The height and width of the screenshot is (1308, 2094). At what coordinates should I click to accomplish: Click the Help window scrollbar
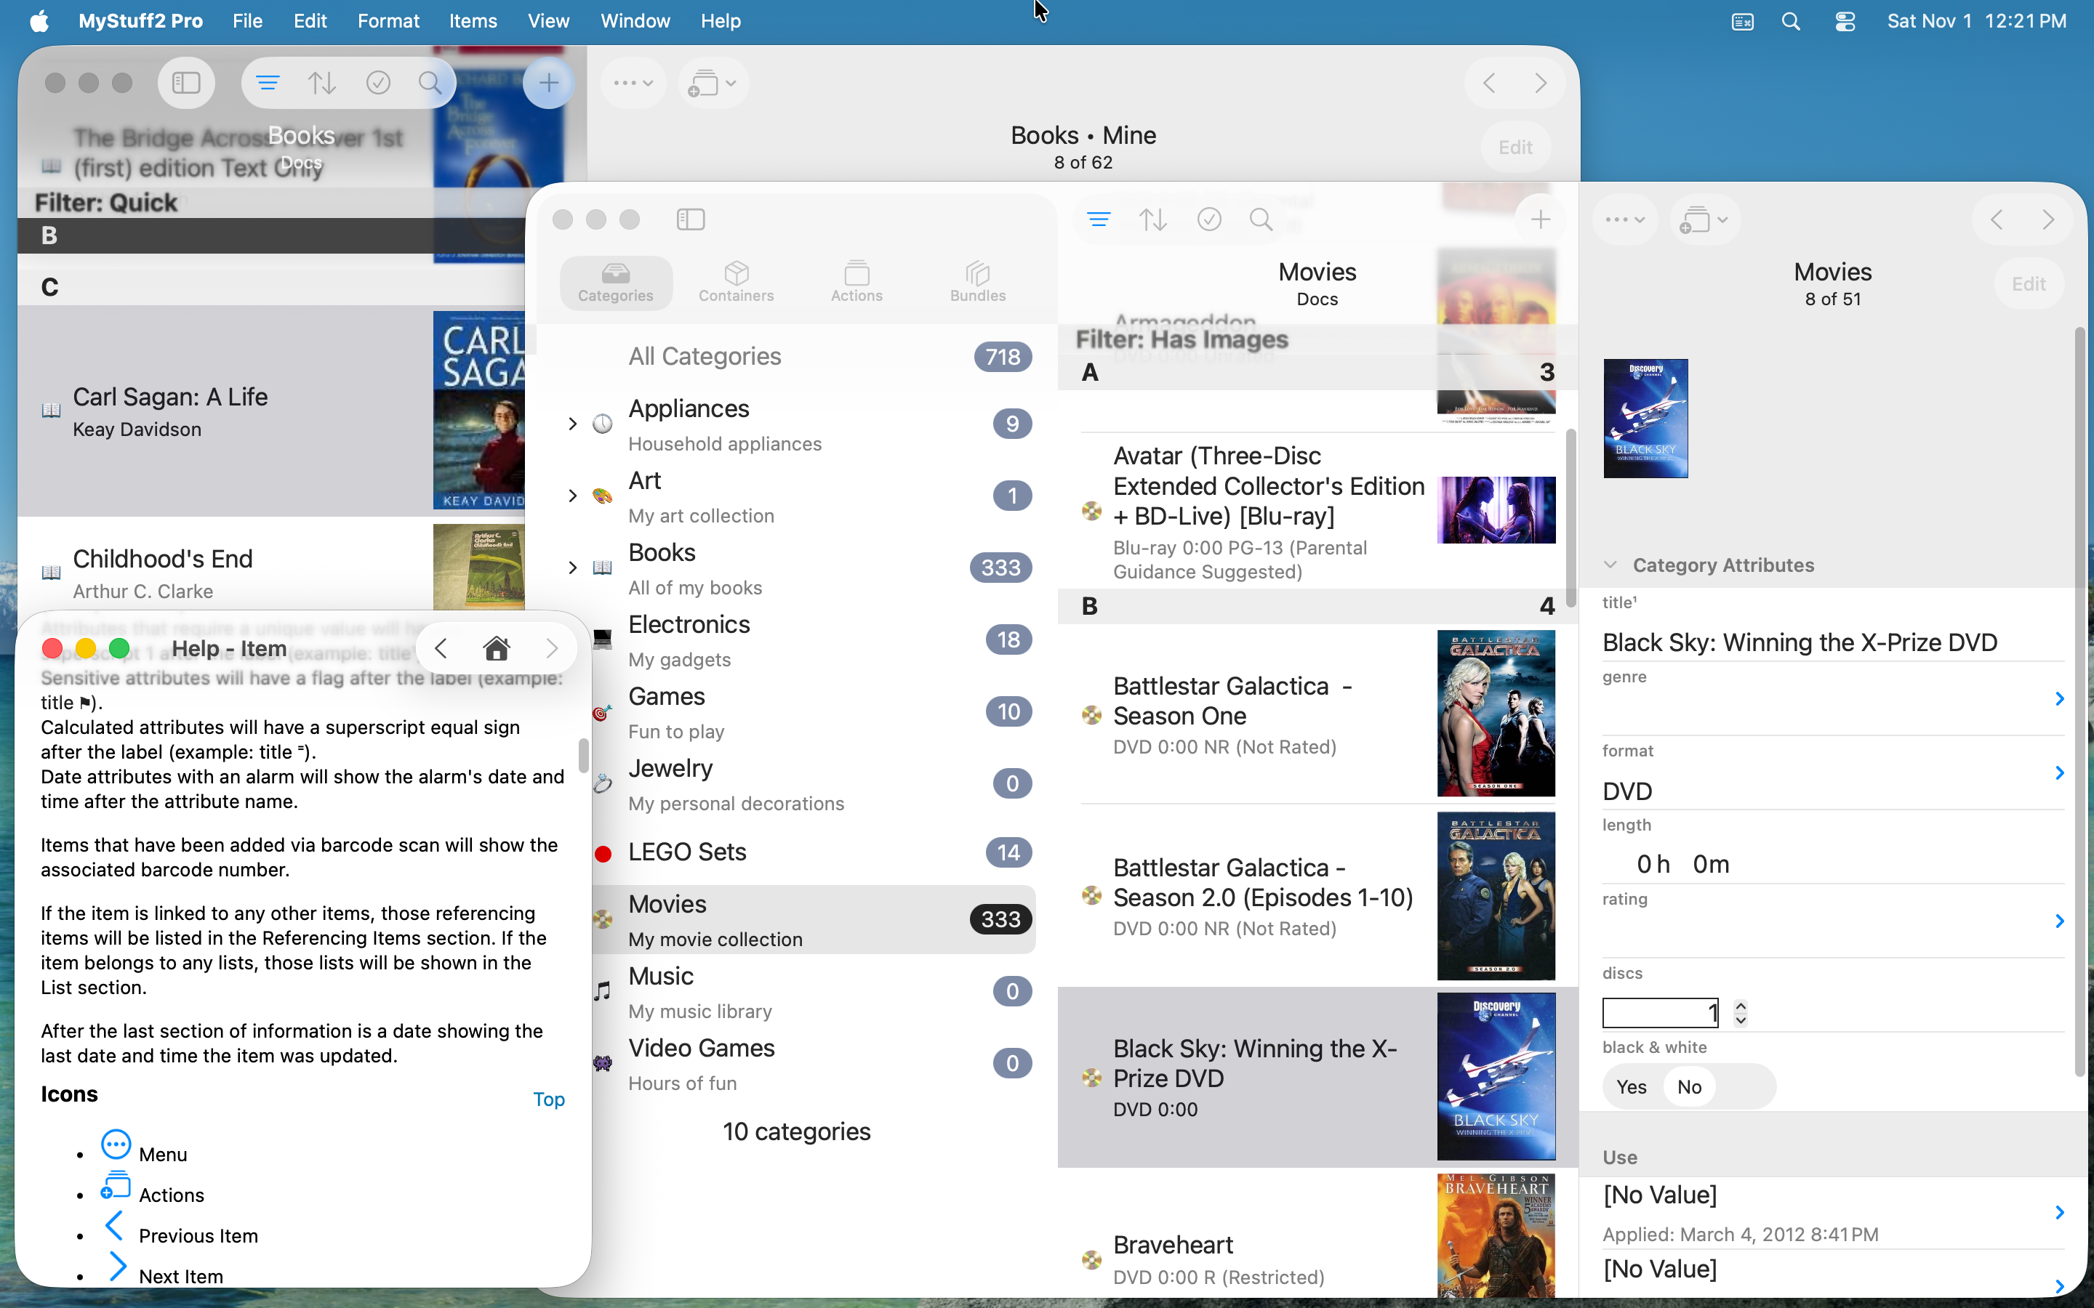(583, 754)
